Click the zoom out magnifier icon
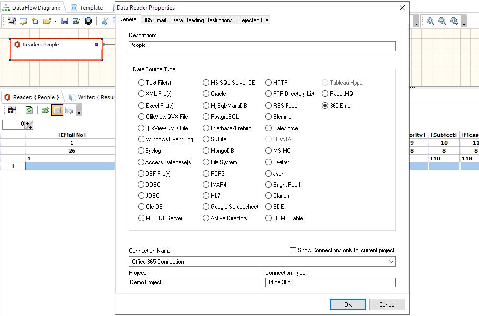The width and height of the screenshot is (479, 316). tap(442, 21)
